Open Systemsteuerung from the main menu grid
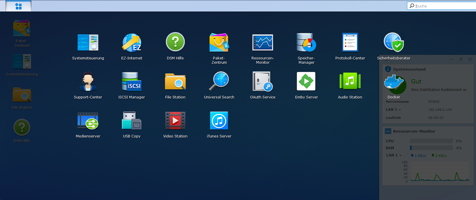This screenshot has width=476, height=200. (88, 42)
